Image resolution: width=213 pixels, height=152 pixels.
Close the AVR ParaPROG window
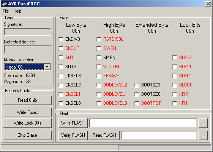click(208, 4)
